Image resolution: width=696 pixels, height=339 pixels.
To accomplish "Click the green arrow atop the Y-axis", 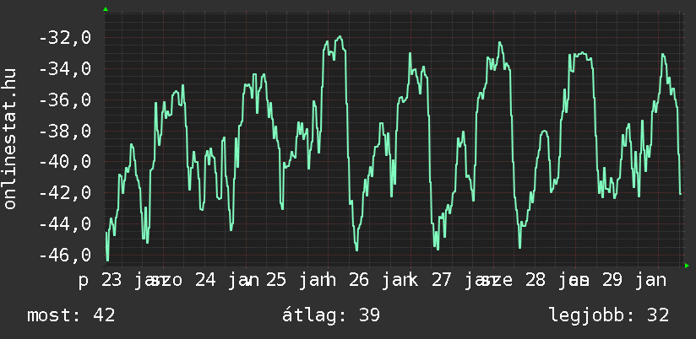I will tap(105, 9).
